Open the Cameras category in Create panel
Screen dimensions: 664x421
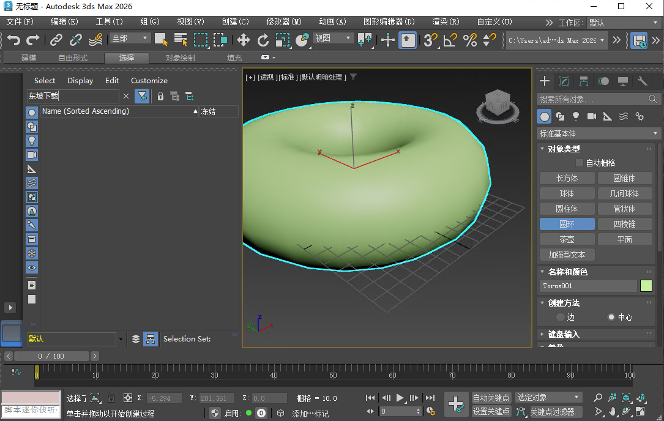[591, 116]
